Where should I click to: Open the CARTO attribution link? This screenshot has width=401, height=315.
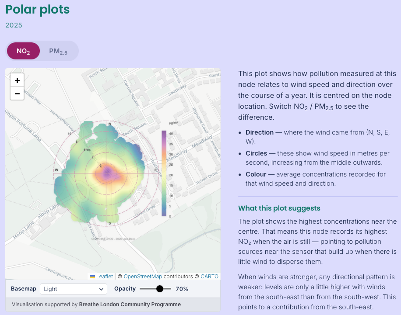coord(209,276)
